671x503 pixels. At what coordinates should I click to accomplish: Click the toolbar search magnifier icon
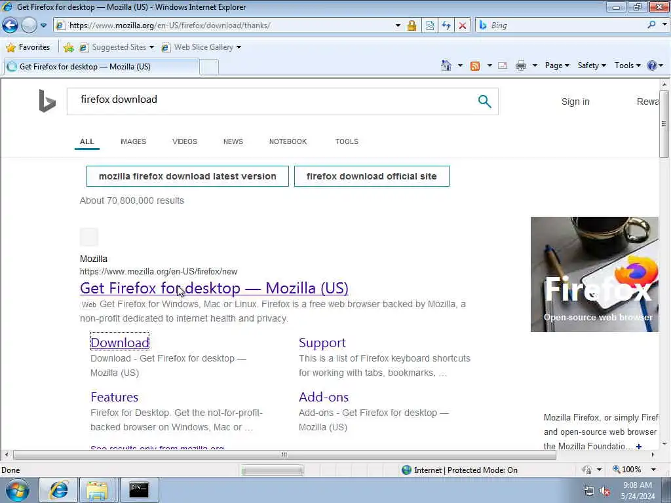pyautogui.click(x=651, y=25)
